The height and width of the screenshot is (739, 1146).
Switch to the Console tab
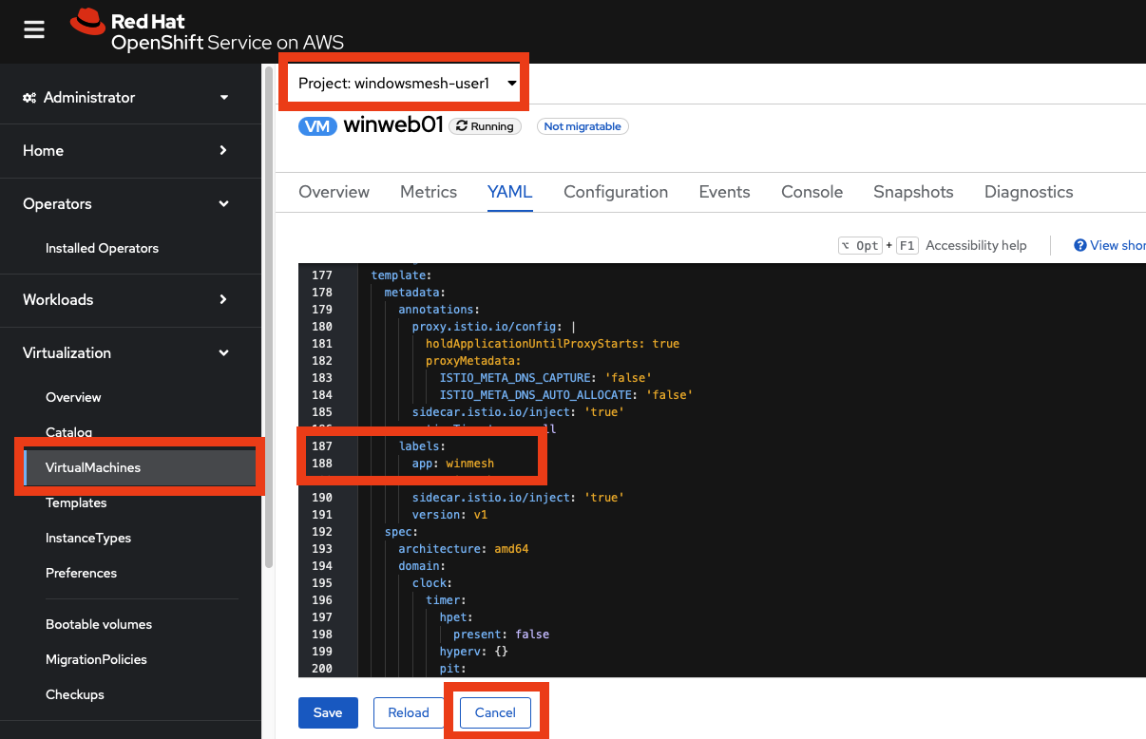812,192
